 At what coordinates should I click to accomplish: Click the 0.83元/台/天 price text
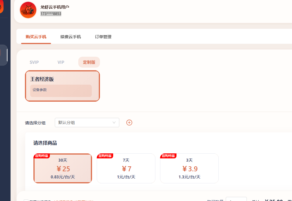click(63, 177)
